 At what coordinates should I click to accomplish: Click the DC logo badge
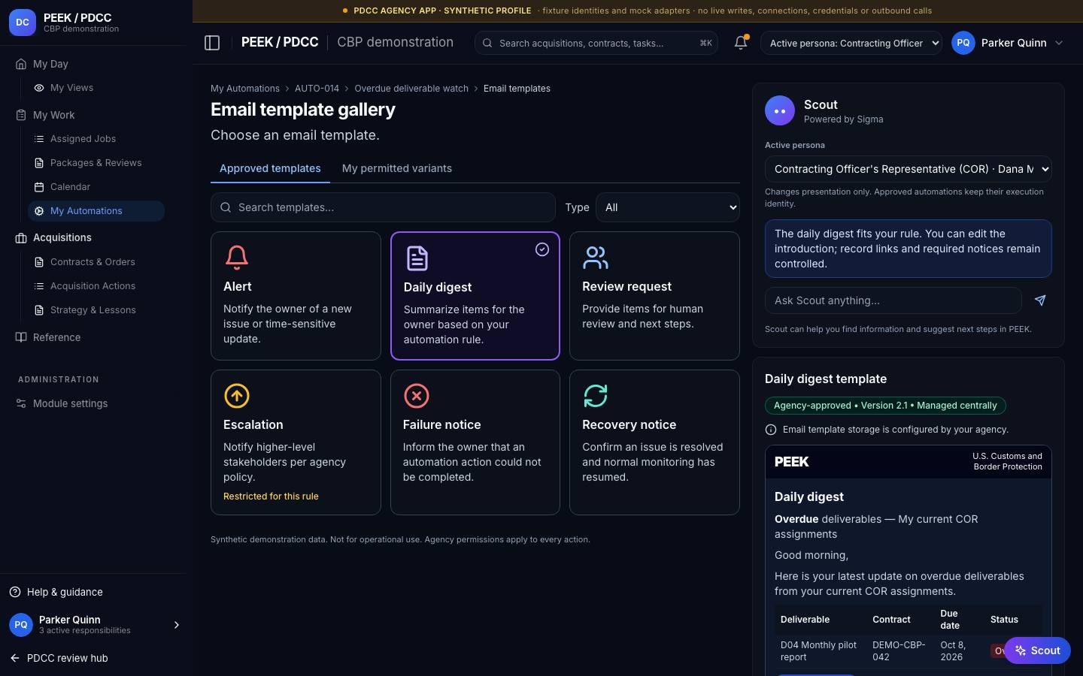coord(23,23)
